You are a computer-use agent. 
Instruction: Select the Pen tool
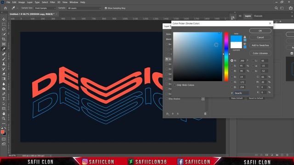tap(4, 93)
